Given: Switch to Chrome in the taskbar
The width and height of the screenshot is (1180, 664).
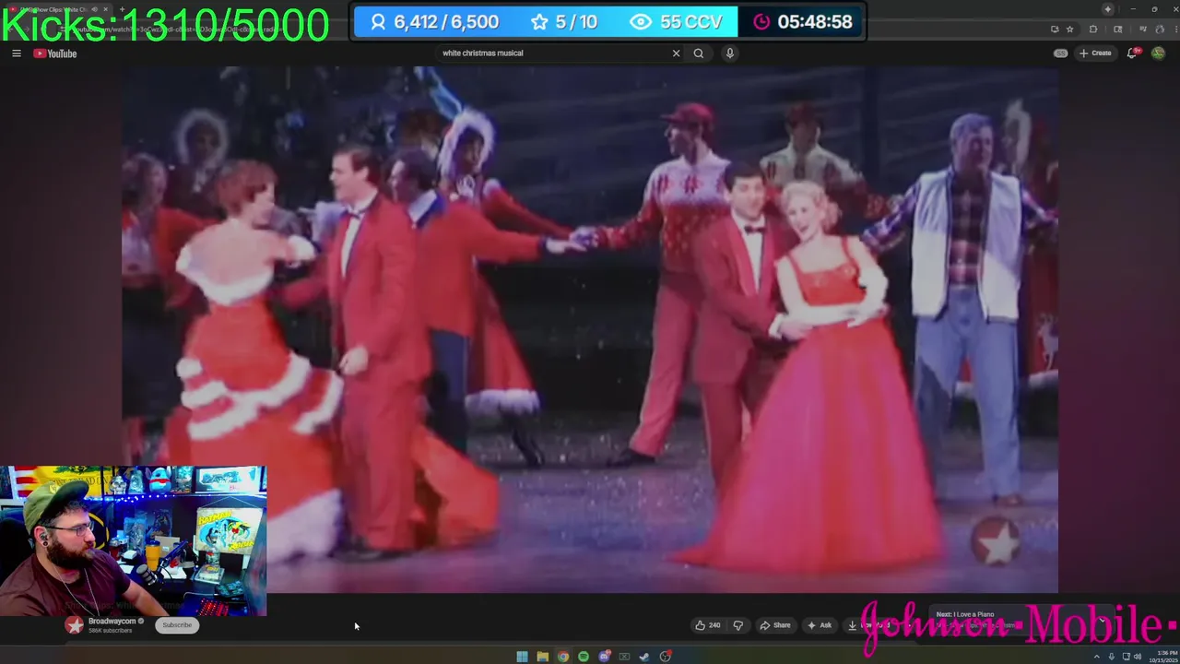Looking at the screenshot, I should tap(563, 657).
